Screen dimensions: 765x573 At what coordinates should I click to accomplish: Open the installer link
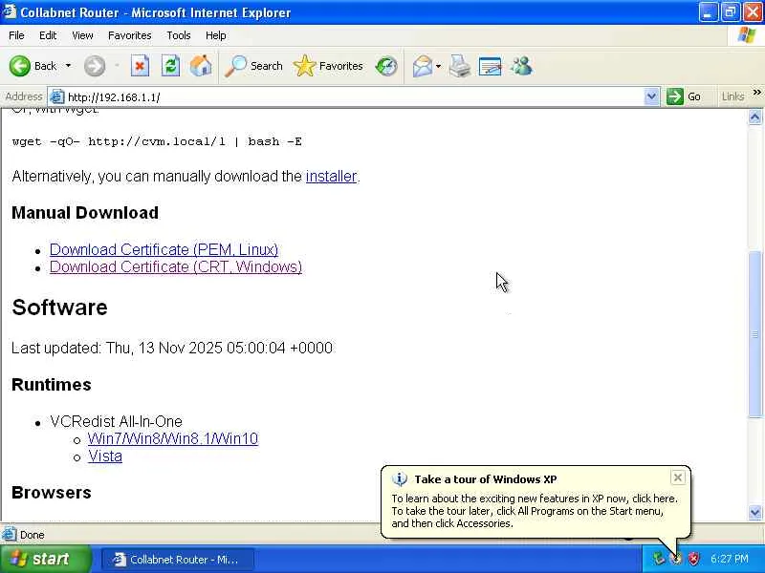[331, 176]
